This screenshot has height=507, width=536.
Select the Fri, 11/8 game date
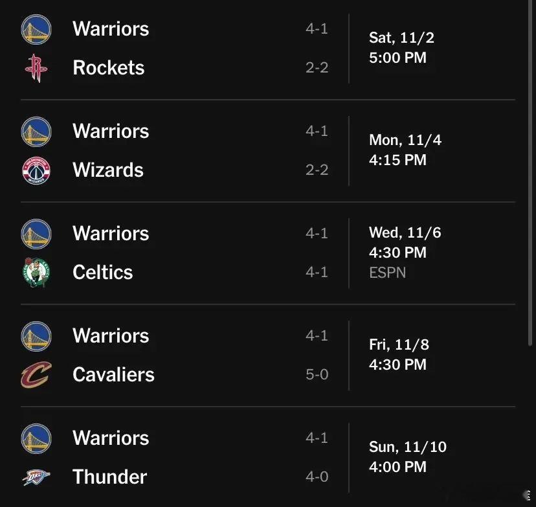pos(399,344)
